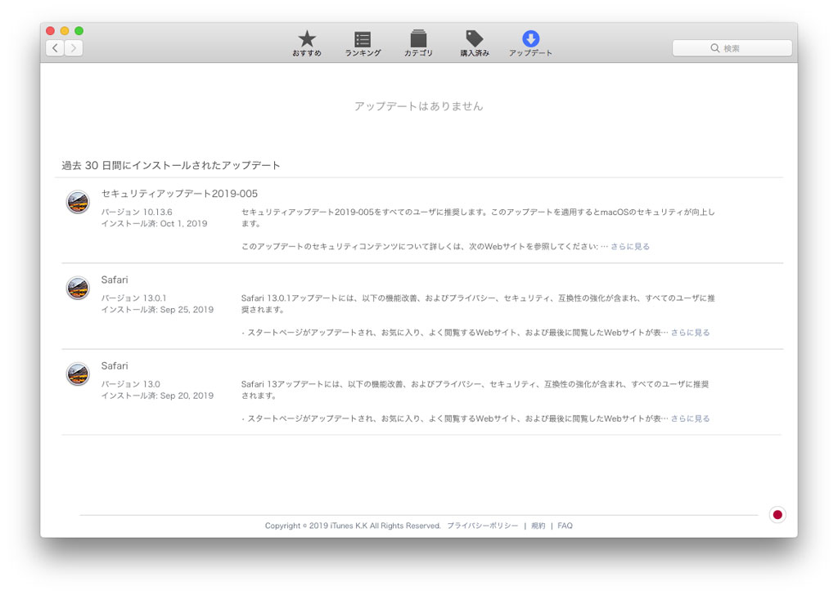Click the macOS icon beside セキュリティアップデート2019-005
This screenshot has height=595, width=838.
(x=78, y=202)
